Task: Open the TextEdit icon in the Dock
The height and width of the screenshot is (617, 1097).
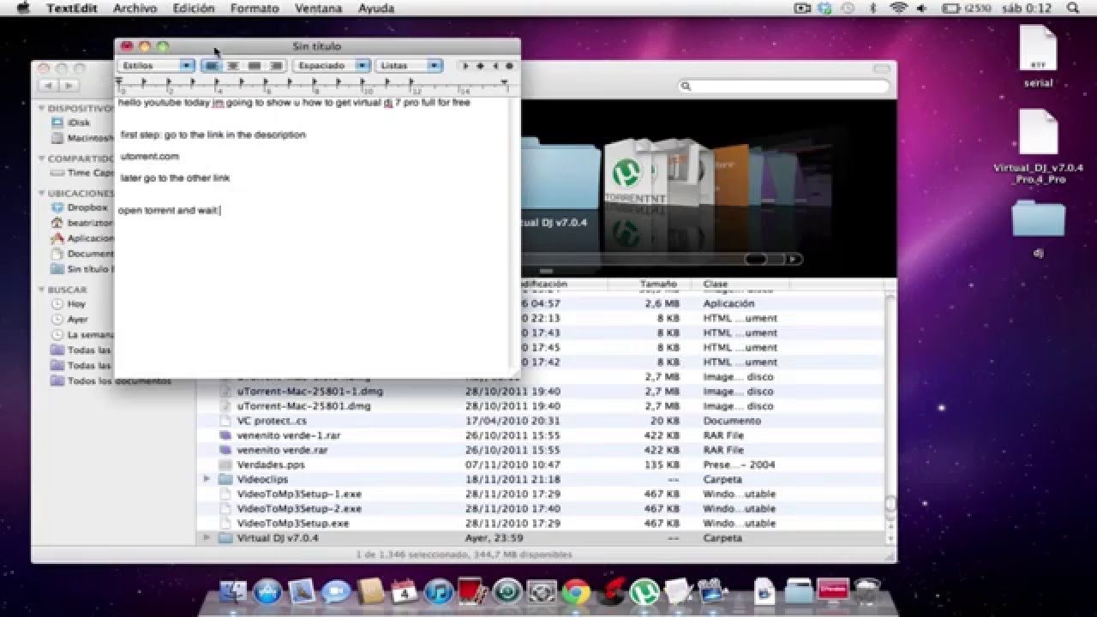Action: (x=678, y=592)
